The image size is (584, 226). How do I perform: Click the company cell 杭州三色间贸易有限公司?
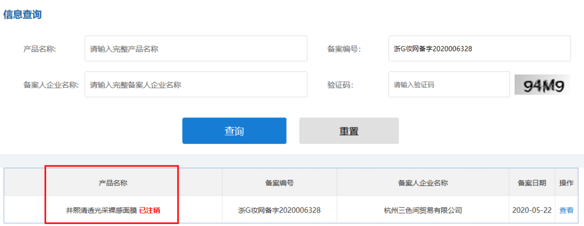(423, 210)
